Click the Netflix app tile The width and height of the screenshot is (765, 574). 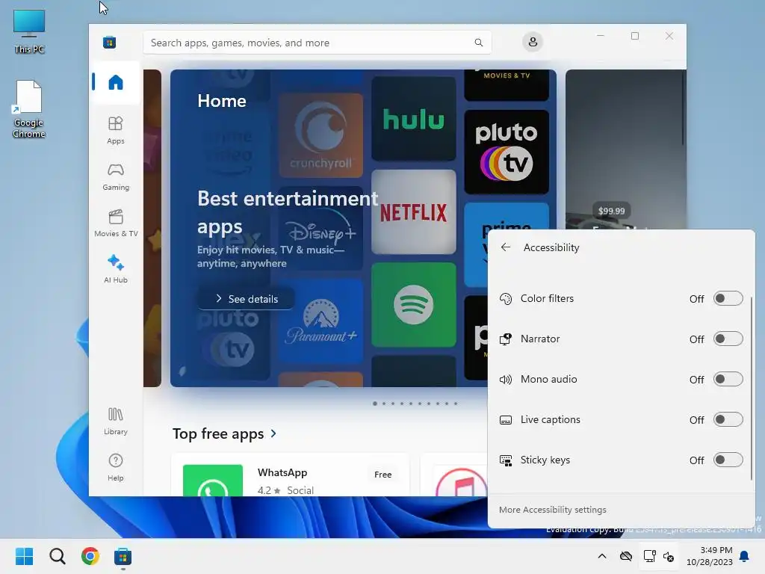[x=414, y=212]
